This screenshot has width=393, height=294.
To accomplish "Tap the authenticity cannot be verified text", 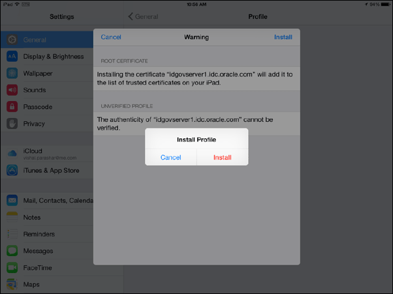I will click(x=185, y=124).
